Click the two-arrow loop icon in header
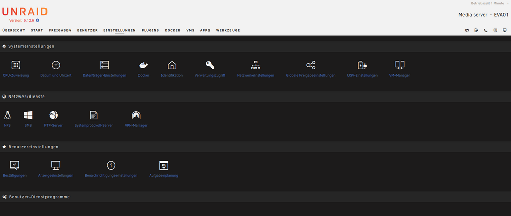The image size is (511, 216). coord(467,30)
